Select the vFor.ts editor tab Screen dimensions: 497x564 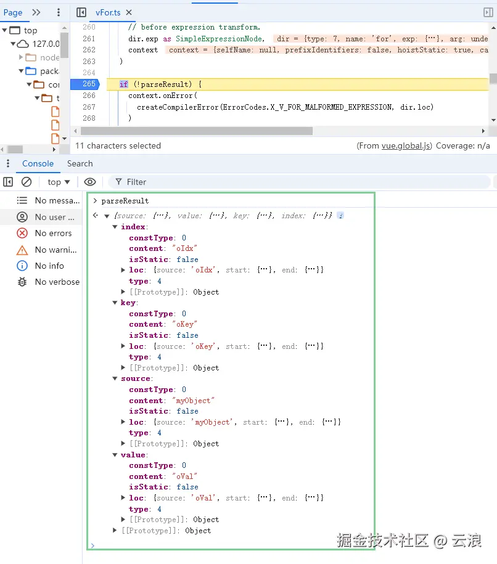(x=108, y=12)
